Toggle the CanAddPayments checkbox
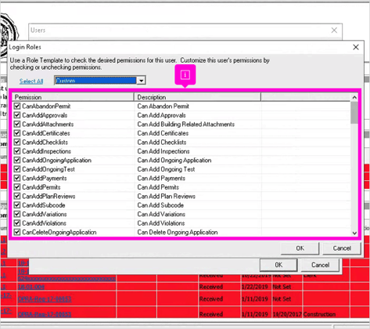The image size is (370, 329). click(x=17, y=178)
